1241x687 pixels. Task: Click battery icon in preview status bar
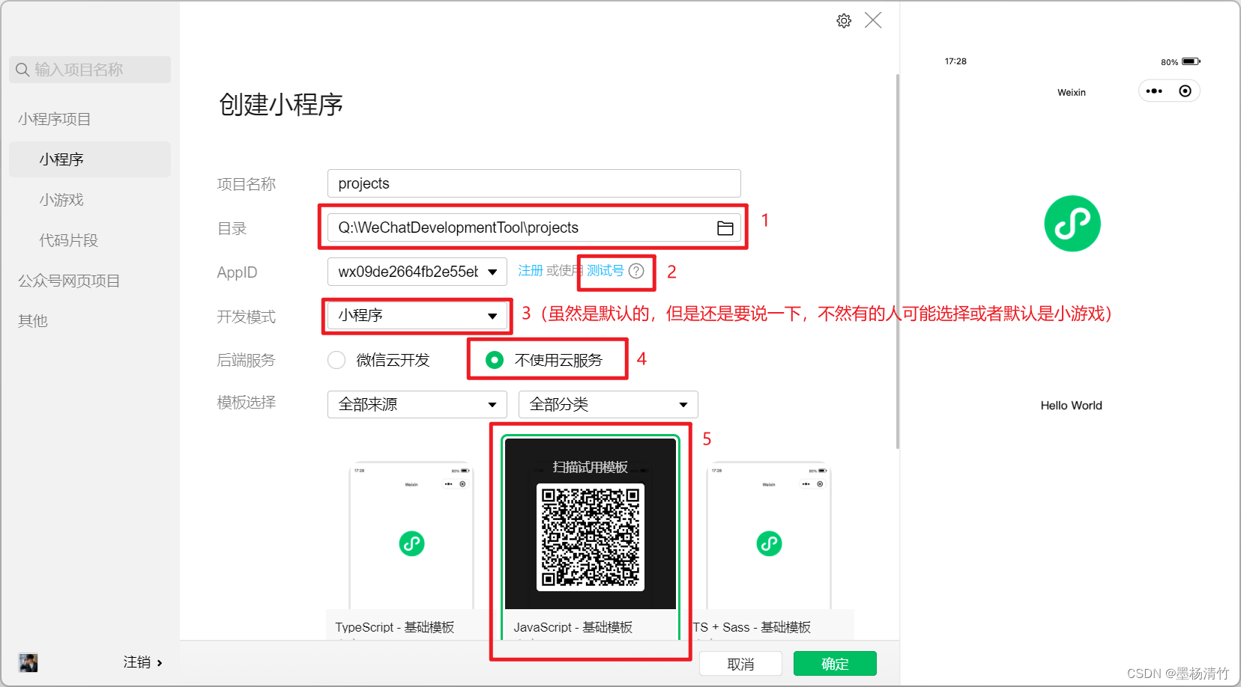(1191, 61)
